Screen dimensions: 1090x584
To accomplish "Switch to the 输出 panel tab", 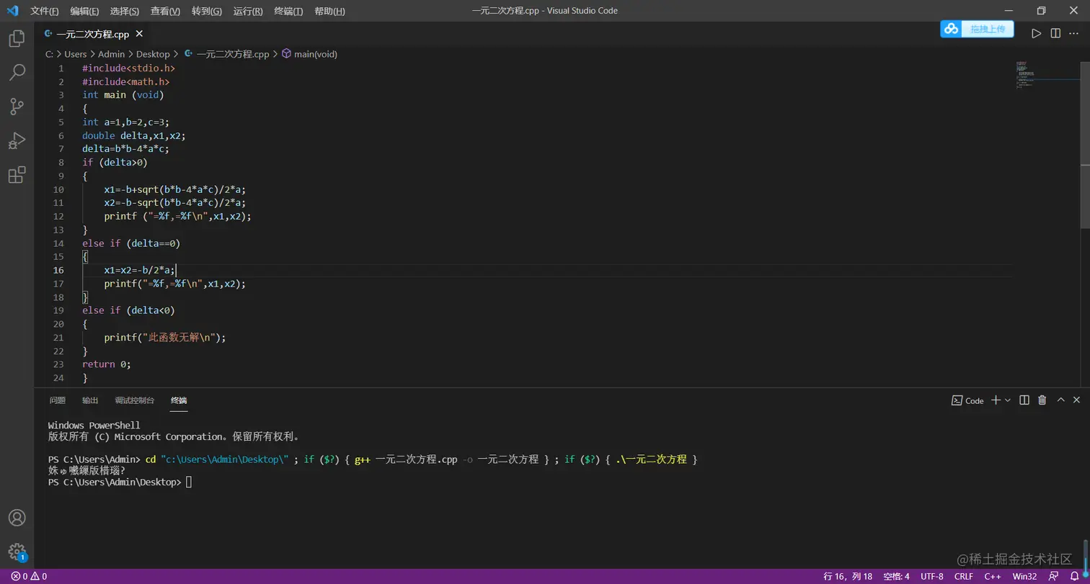I will tap(90, 400).
